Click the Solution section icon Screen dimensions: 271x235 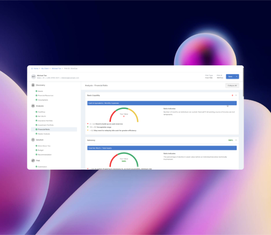pos(33,140)
